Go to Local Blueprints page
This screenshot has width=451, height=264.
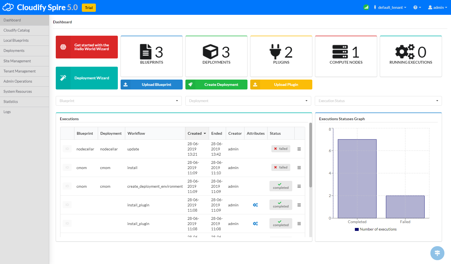[x=24, y=40]
